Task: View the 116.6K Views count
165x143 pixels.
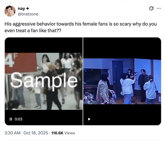Action: 63,133
